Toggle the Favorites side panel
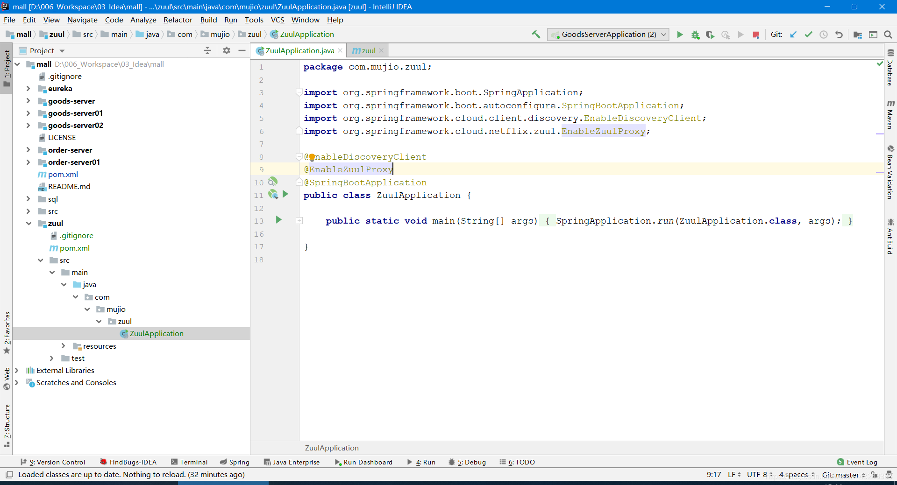Image resolution: width=897 pixels, height=485 pixels. [7, 332]
